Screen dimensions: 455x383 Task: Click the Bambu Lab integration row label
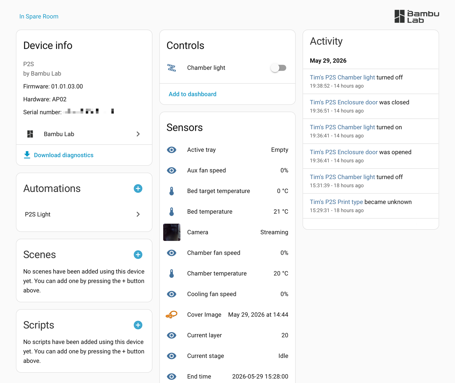(x=59, y=134)
